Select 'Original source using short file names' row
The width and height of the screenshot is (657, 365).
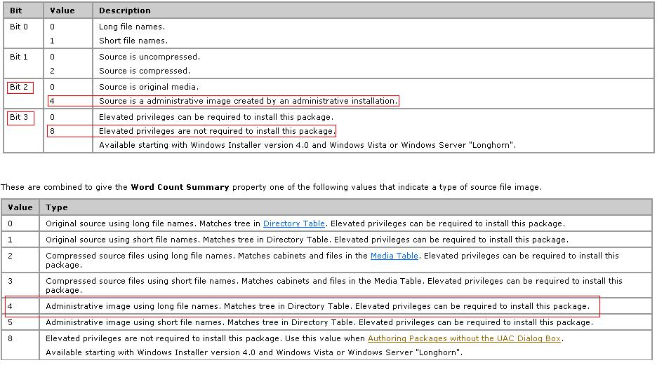click(305, 240)
